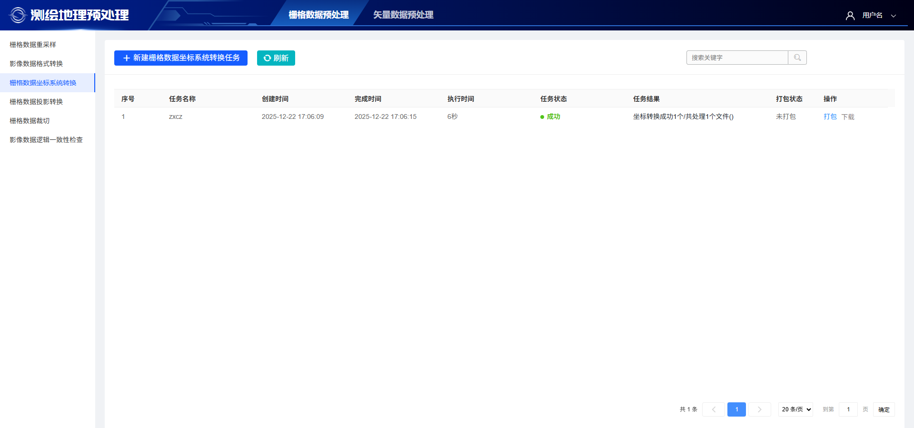Focus the 搜索关键字 search field
This screenshot has width=914, height=428.
click(x=737, y=58)
